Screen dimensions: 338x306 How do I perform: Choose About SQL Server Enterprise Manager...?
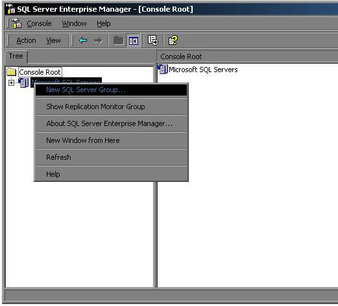pyautogui.click(x=111, y=123)
